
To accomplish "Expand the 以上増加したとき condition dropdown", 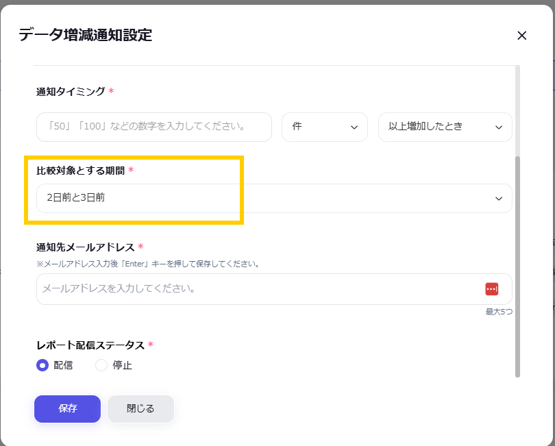I will 445,127.
